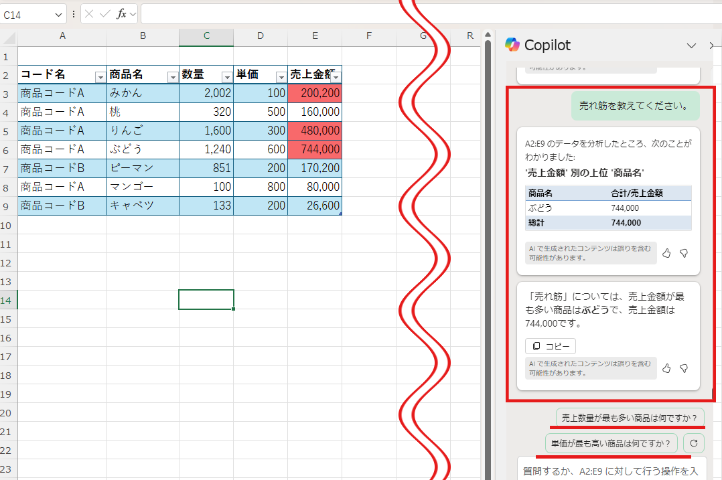Click the コピー button
This screenshot has height=480, width=722.
[x=551, y=346]
